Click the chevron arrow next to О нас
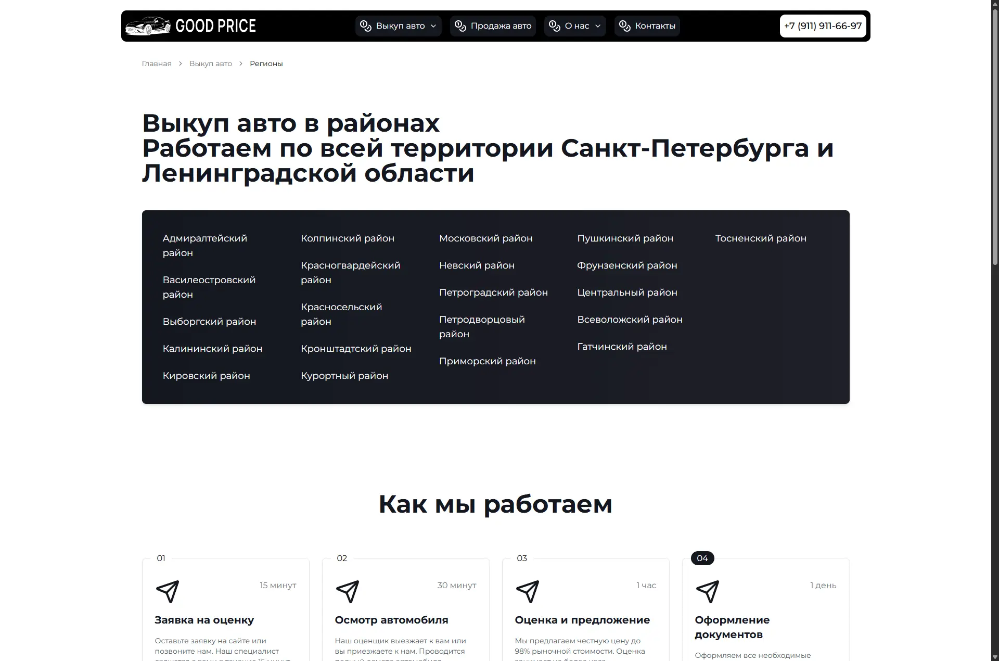Image resolution: width=999 pixels, height=661 pixels. 597,26
